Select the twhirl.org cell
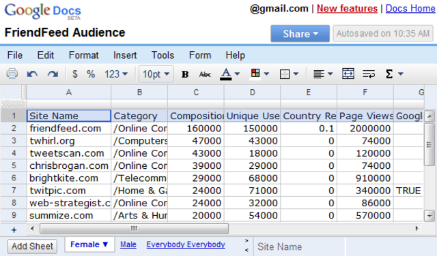This screenshot has height=256, width=437. click(x=69, y=141)
